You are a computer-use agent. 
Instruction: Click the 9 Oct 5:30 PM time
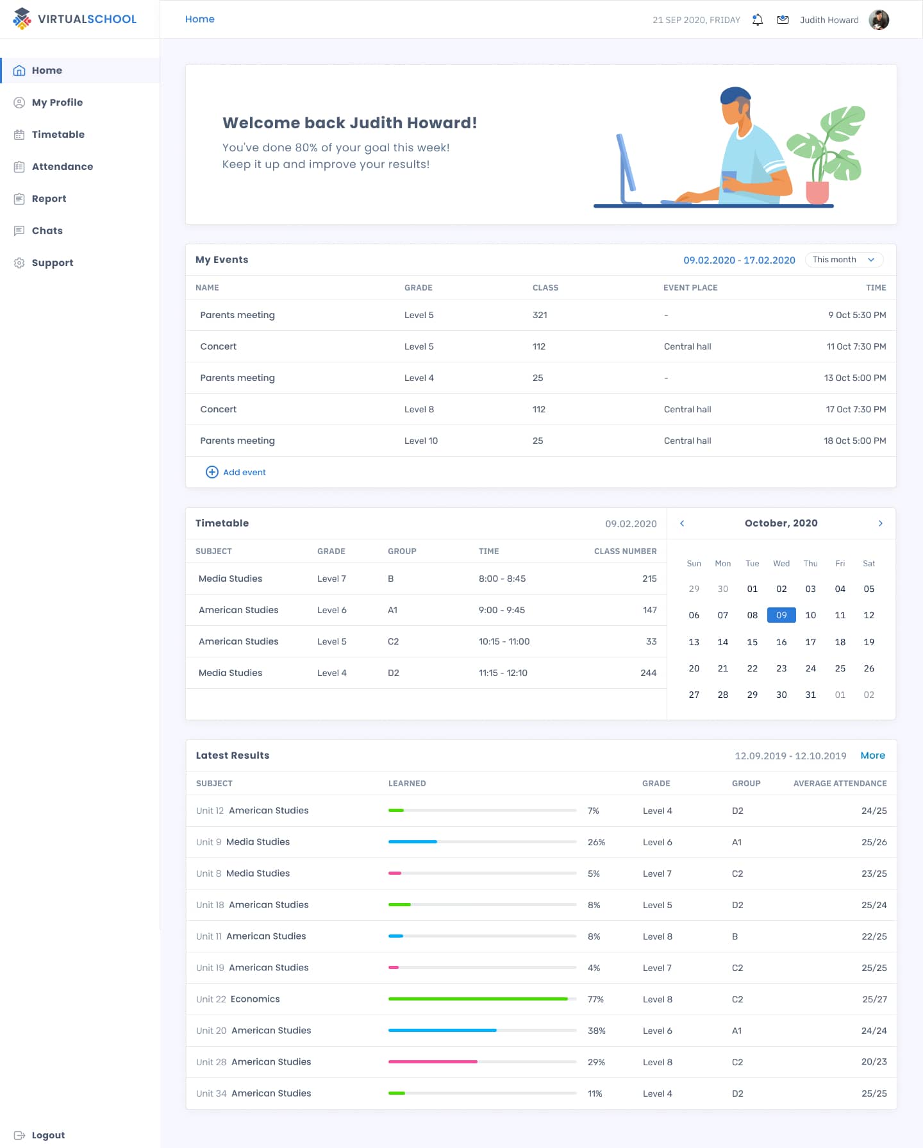click(857, 315)
